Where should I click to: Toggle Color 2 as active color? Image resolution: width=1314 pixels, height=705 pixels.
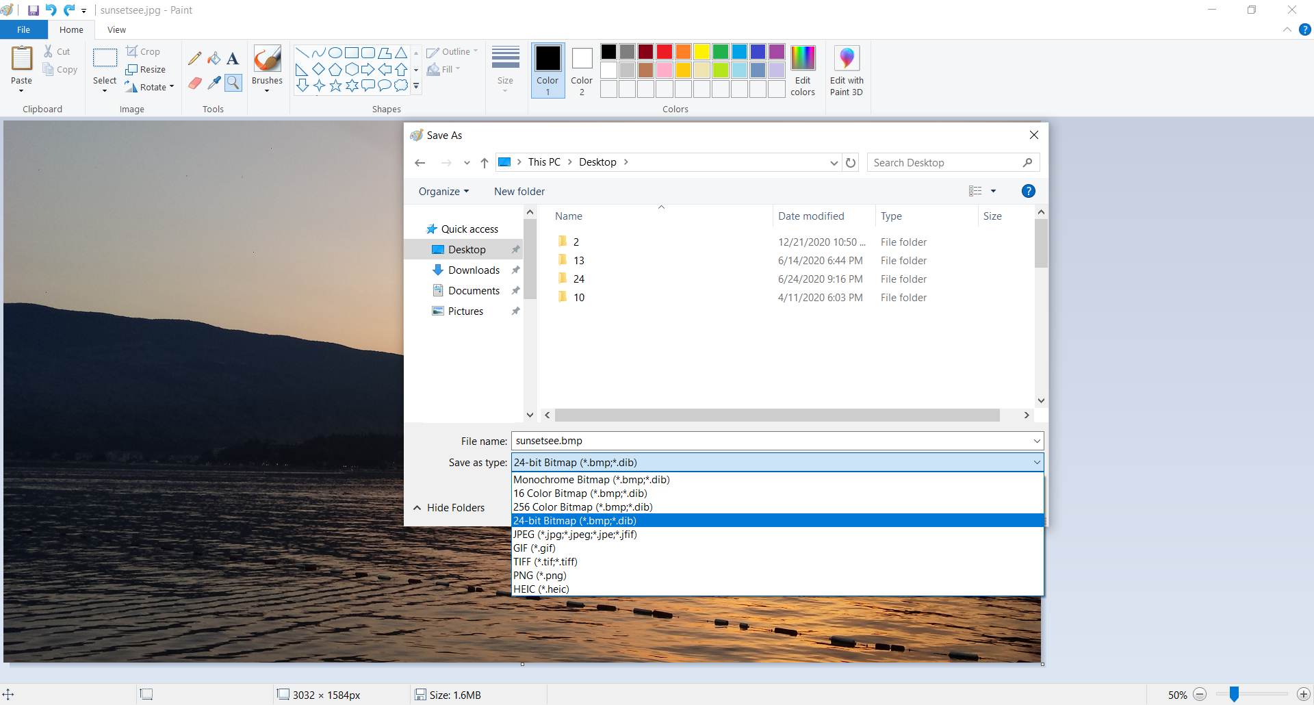click(582, 70)
